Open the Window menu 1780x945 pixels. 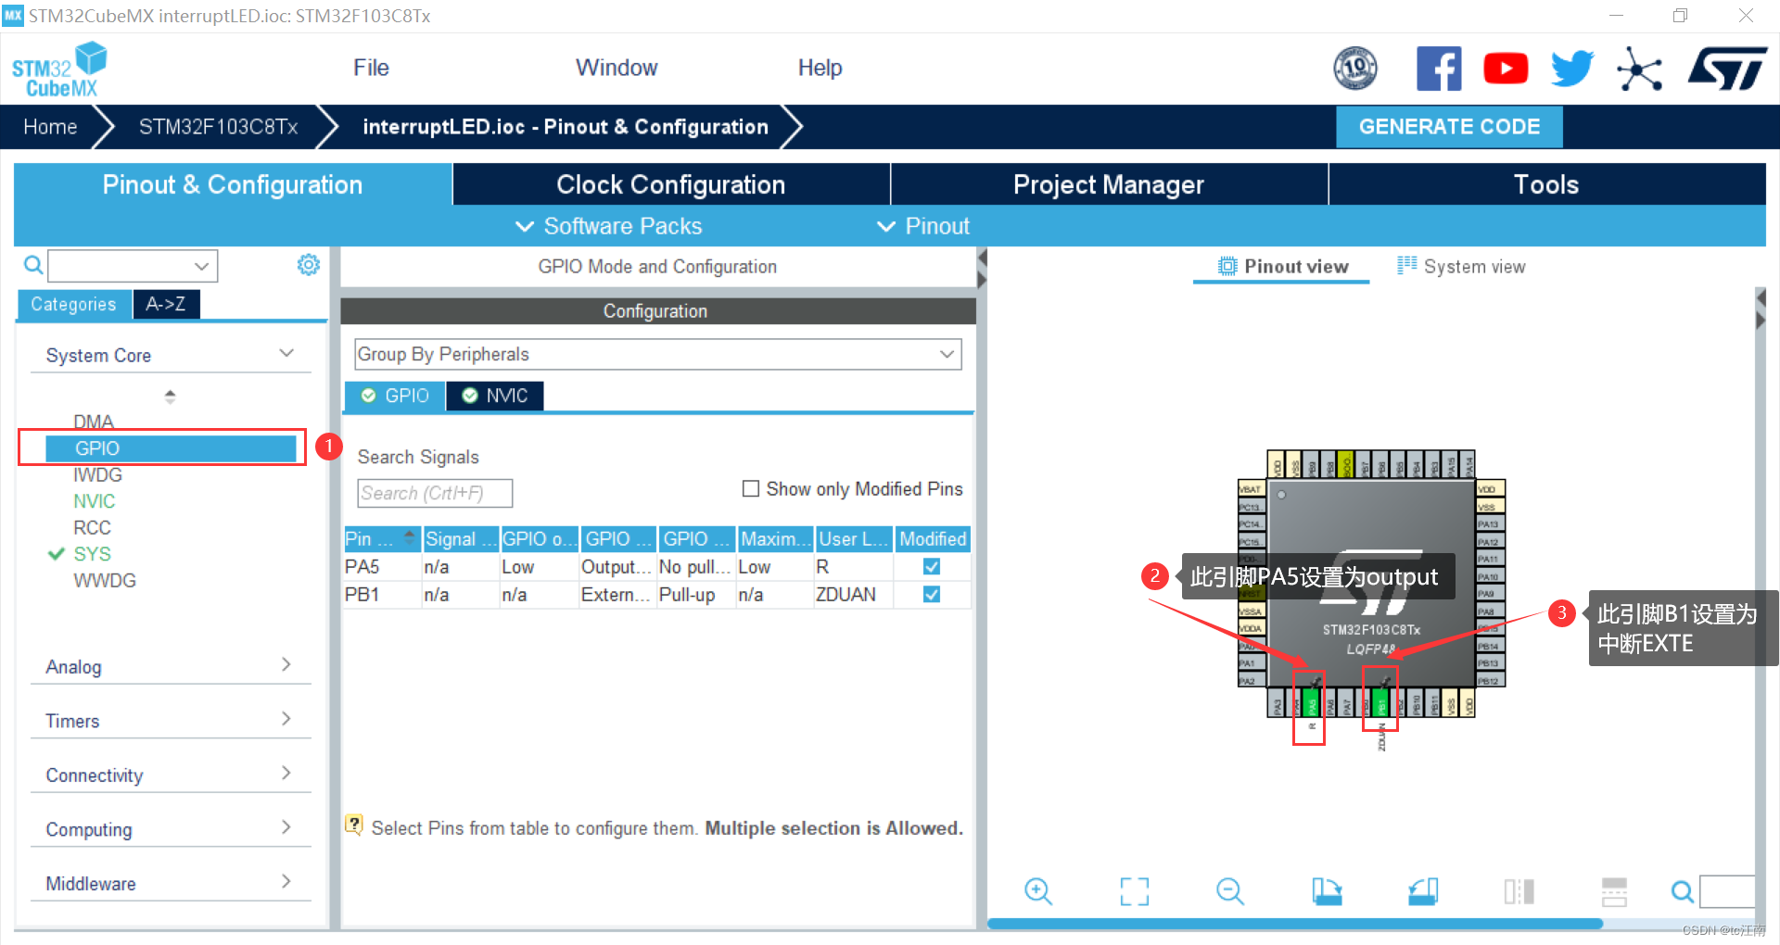pos(617,68)
